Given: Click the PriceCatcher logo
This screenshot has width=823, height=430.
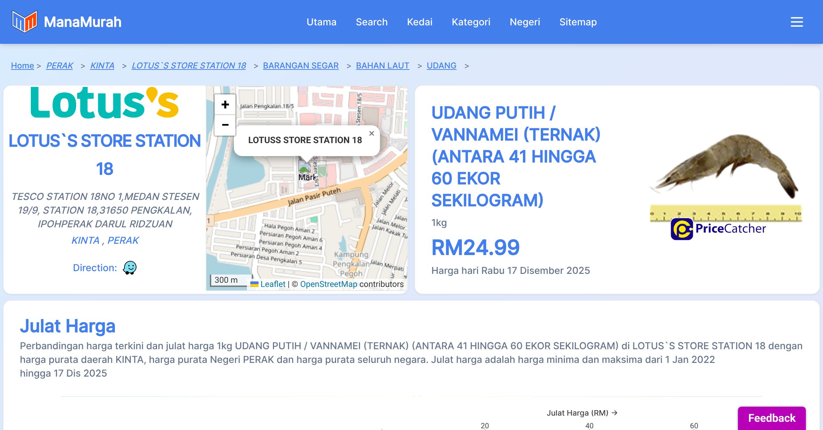Looking at the screenshot, I should (718, 229).
